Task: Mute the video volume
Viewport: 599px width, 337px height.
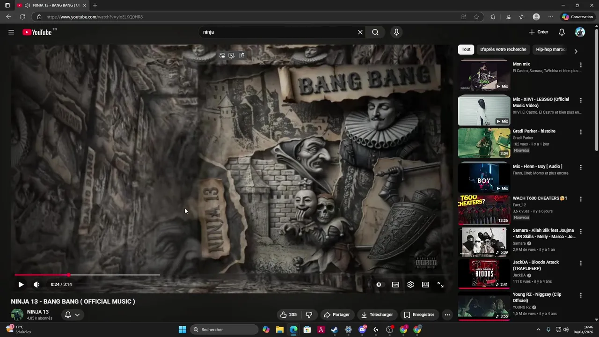Action: pos(37,285)
